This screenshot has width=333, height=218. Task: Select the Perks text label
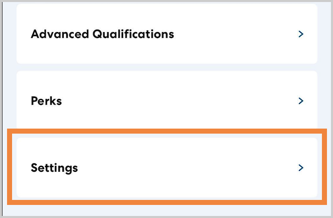click(x=46, y=101)
